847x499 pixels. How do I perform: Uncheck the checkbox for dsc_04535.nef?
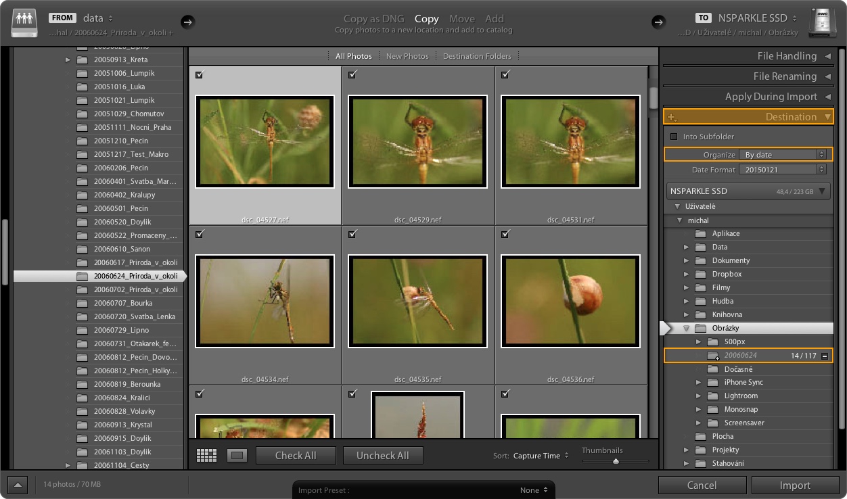(352, 234)
